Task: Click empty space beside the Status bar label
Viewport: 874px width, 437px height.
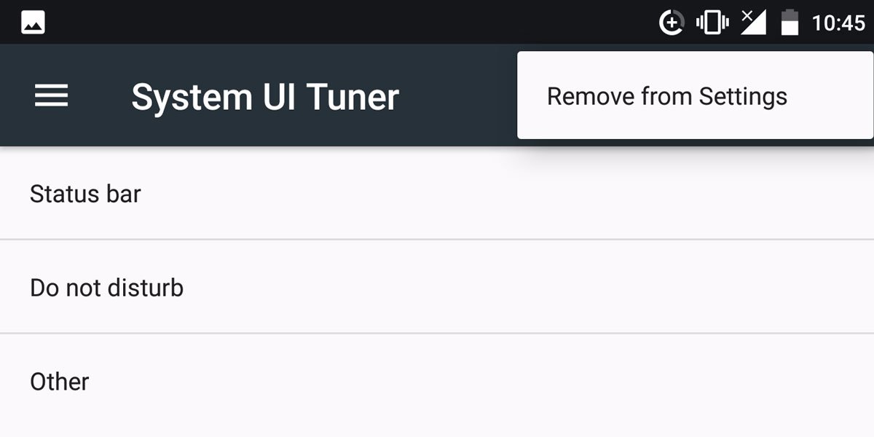Action: (510, 193)
